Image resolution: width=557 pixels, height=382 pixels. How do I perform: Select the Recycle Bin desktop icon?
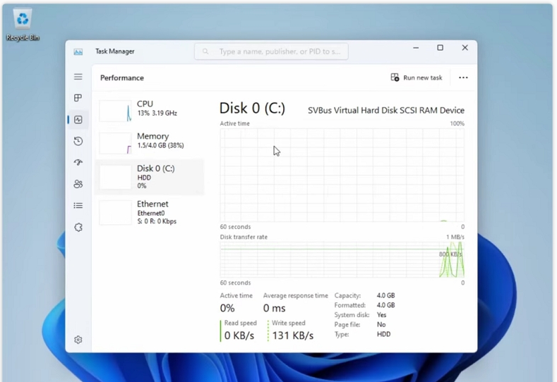click(x=23, y=25)
